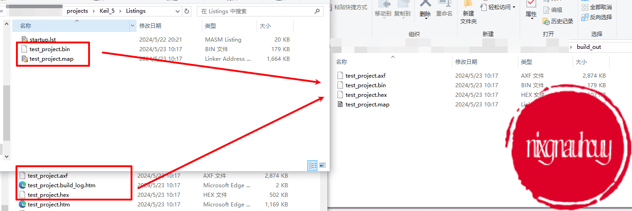
Task: Click the navigation pane scrollbar thumb
Action: coord(6,113)
